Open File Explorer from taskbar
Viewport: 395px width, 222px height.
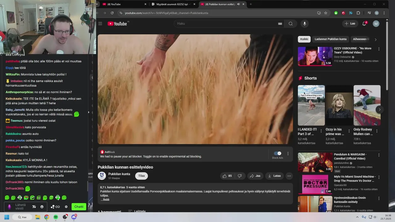tap(38, 217)
